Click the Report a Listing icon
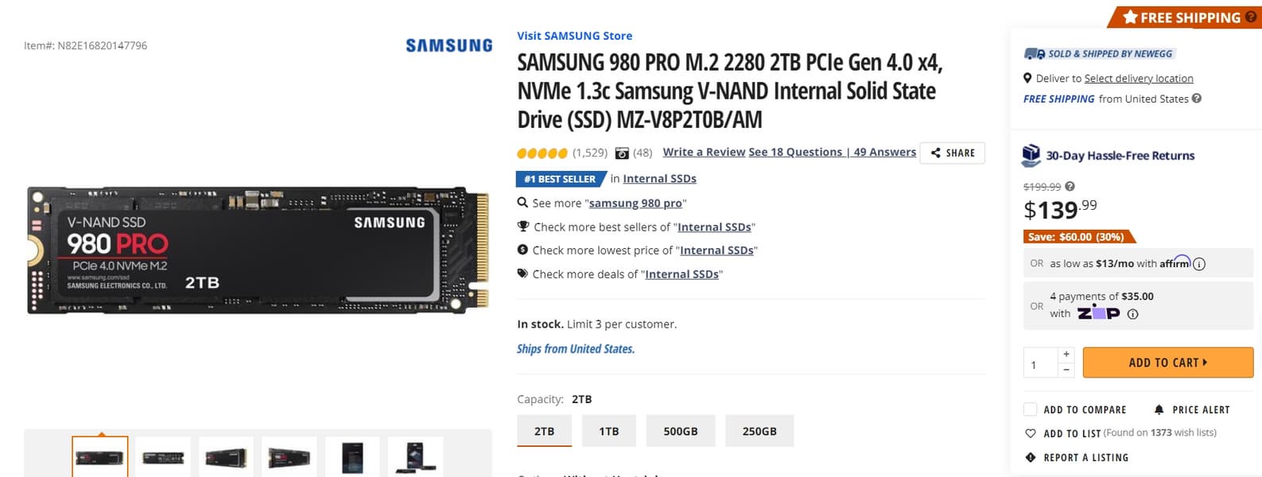The width and height of the screenshot is (1262, 477). point(1031,457)
